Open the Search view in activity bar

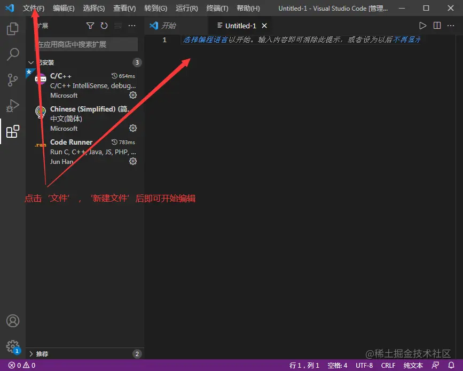[x=13, y=54]
